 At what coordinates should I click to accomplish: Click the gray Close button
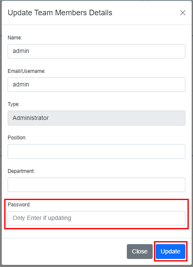tap(140, 251)
